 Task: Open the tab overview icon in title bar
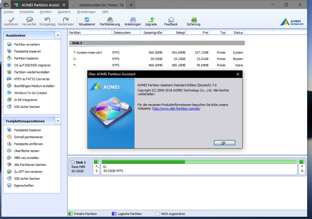click(x=6, y=5)
